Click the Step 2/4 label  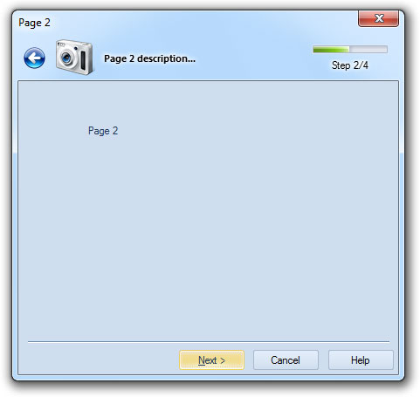coord(350,65)
